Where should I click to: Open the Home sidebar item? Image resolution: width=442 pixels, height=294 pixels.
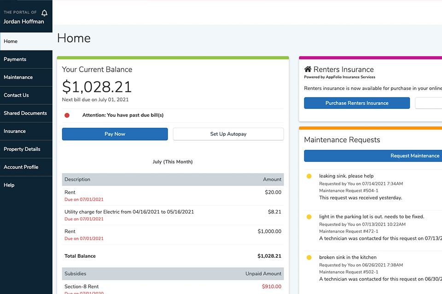pos(11,41)
